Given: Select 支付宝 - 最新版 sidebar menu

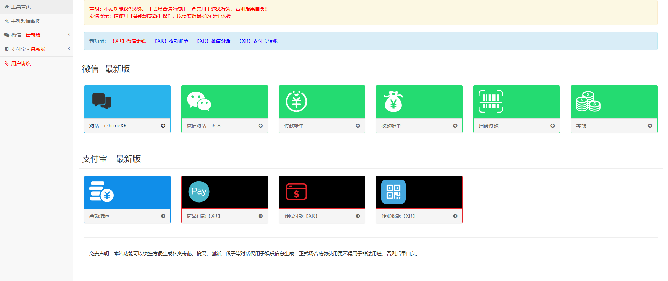Looking at the screenshot, I should (x=37, y=49).
